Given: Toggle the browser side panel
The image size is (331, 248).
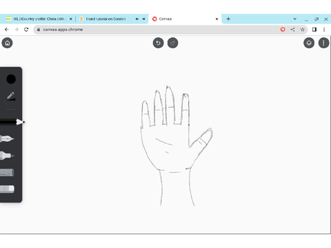Looking at the screenshot, I should pos(314,30).
